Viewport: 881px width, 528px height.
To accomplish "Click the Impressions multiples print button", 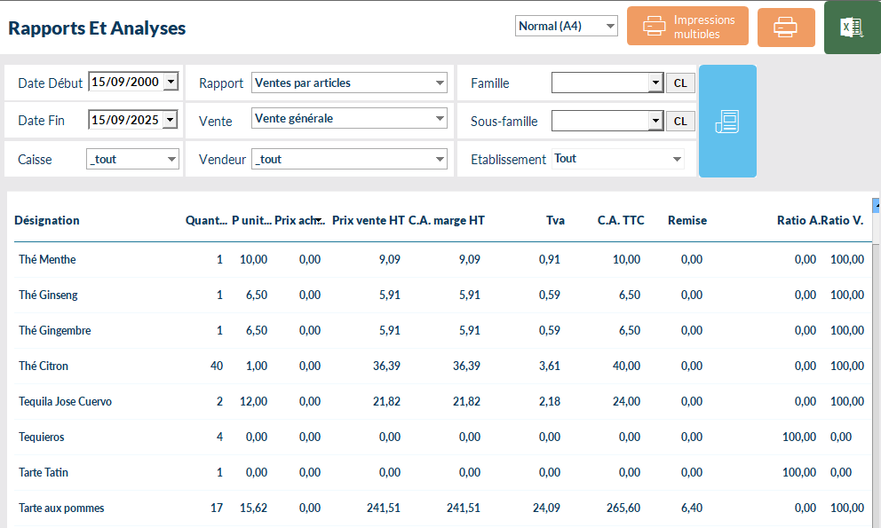I will tap(687, 27).
